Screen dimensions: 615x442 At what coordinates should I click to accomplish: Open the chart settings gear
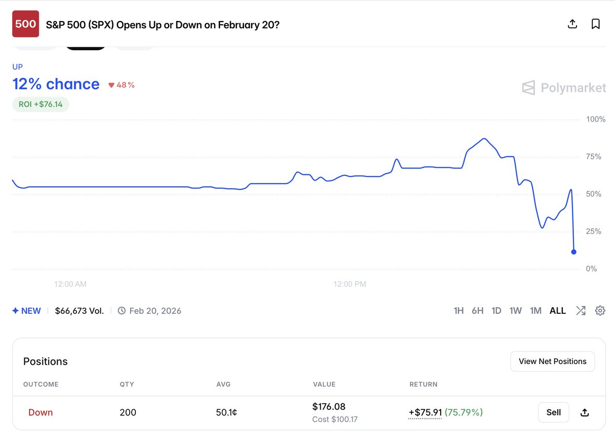pos(600,310)
